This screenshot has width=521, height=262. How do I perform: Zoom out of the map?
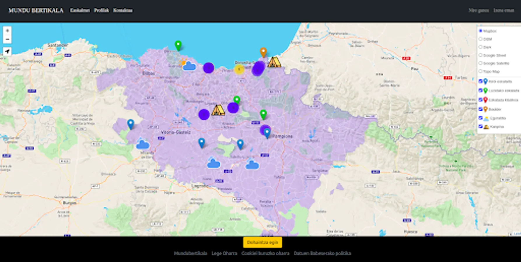click(x=7, y=39)
